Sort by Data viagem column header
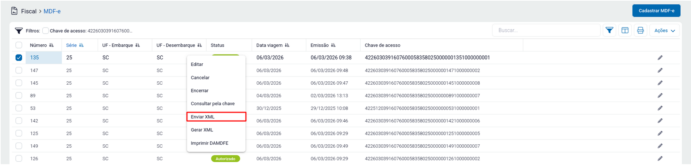Viewport: 691px width, 166px height. pos(269,45)
